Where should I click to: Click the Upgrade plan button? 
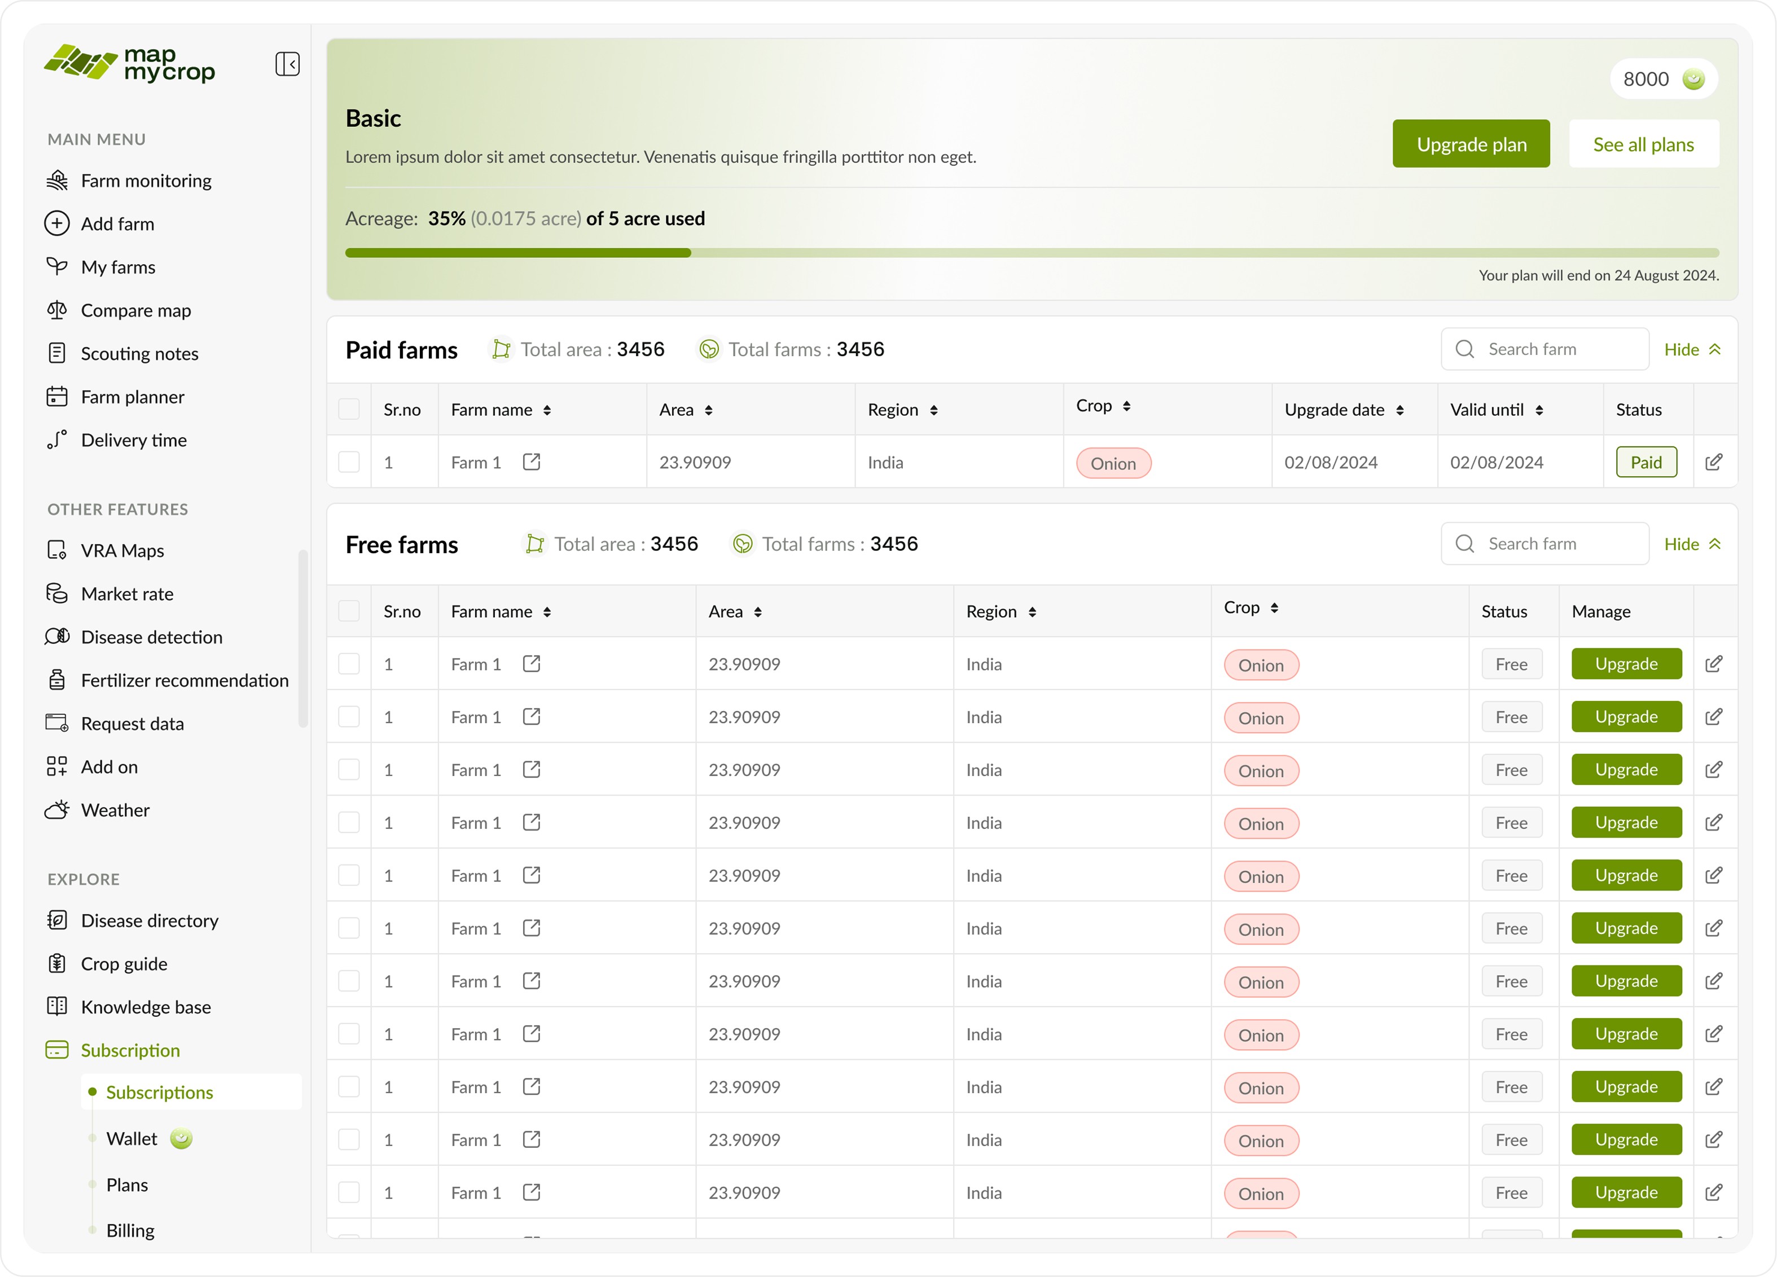coord(1471,144)
